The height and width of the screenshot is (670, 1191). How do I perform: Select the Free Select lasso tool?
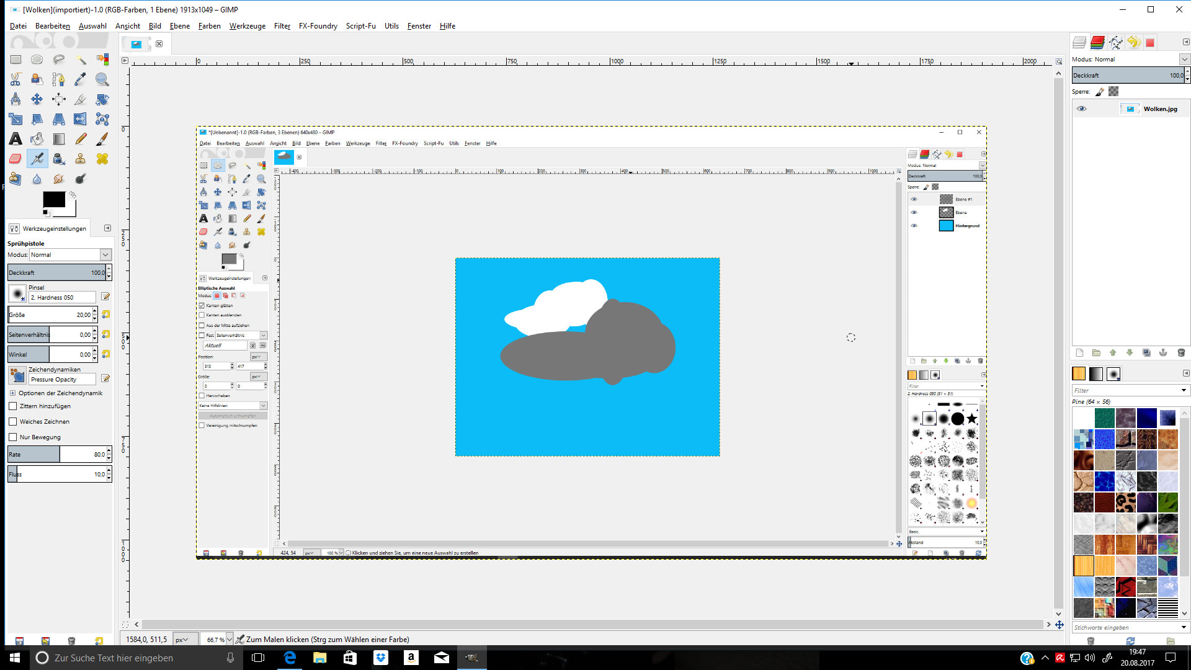[59, 60]
